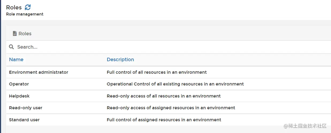Click the file-code icon in Roles panel
Image resolution: width=331 pixels, height=133 pixels.
15,34
